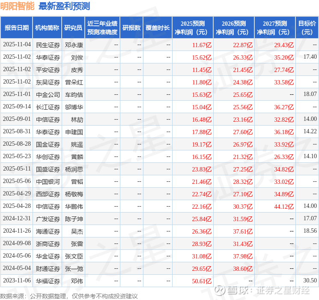Click 31.08亿 profit forecast value
Screen dimensions: 319x300
click(x=202, y=256)
